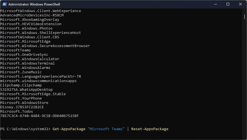Click the 'Microsoft.Windows.Photos' line
The width and height of the screenshot is (247, 140).
[x=26, y=28]
